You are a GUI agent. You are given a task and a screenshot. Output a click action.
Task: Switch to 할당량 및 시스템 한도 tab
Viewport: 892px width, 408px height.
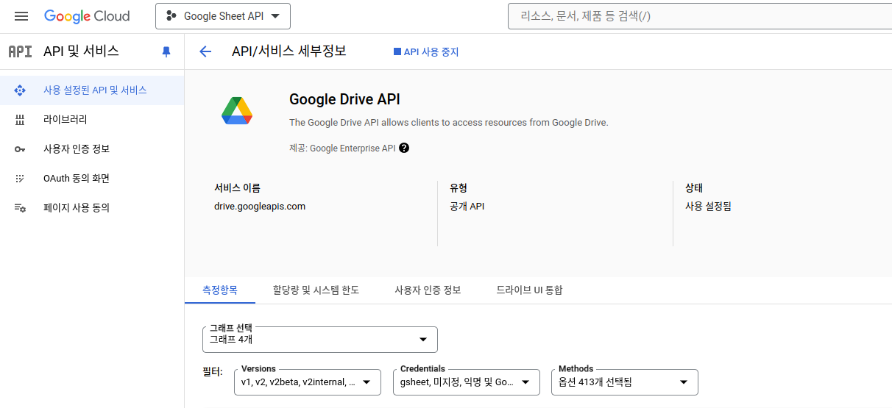pos(316,290)
